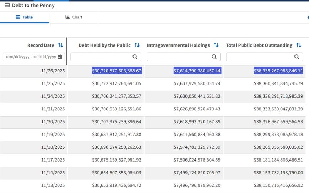The height and width of the screenshot is (195, 309).
Task: Click the Record Date column divider bar
Action: 67,51
